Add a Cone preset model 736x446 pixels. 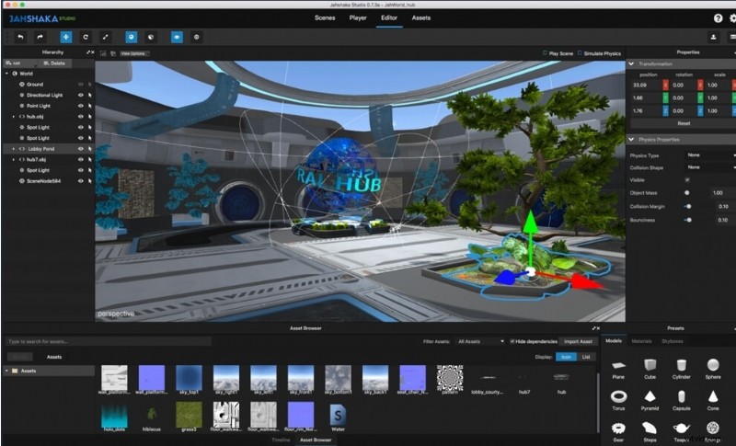click(x=712, y=401)
